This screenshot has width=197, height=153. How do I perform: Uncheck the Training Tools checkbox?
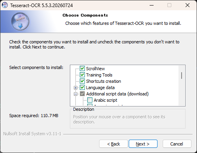pos(82,75)
